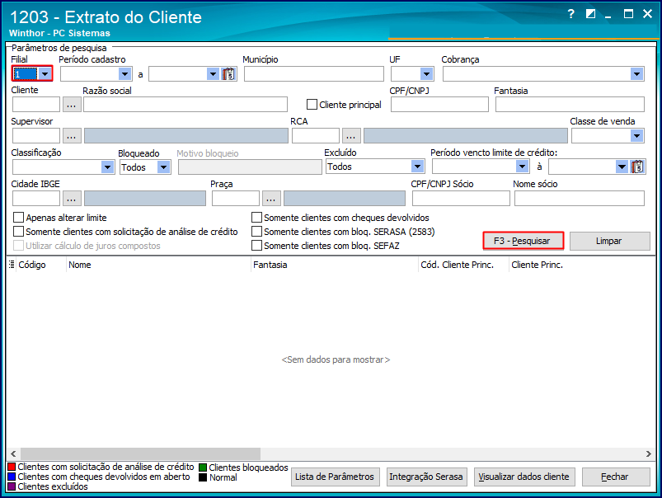The image size is (662, 498).
Task: Focus the Cliente code input field
Action: pyautogui.click(x=36, y=105)
